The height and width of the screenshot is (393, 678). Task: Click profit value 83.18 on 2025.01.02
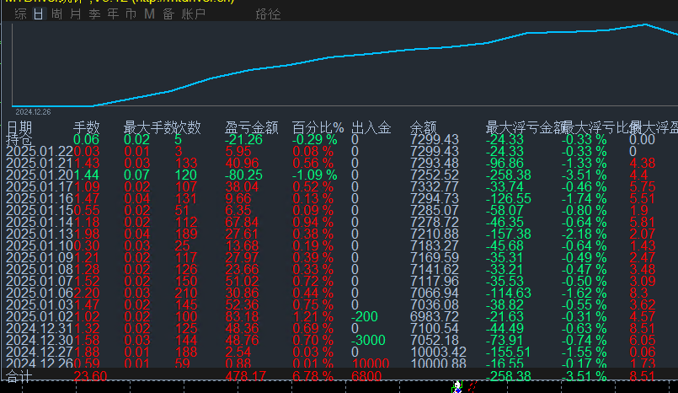(243, 316)
